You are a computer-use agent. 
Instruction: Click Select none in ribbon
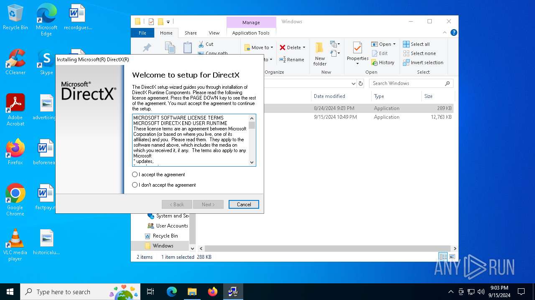tap(419, 53)
